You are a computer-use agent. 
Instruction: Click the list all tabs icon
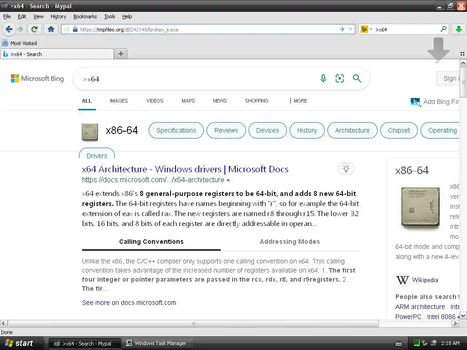click(x=462, y=54)
